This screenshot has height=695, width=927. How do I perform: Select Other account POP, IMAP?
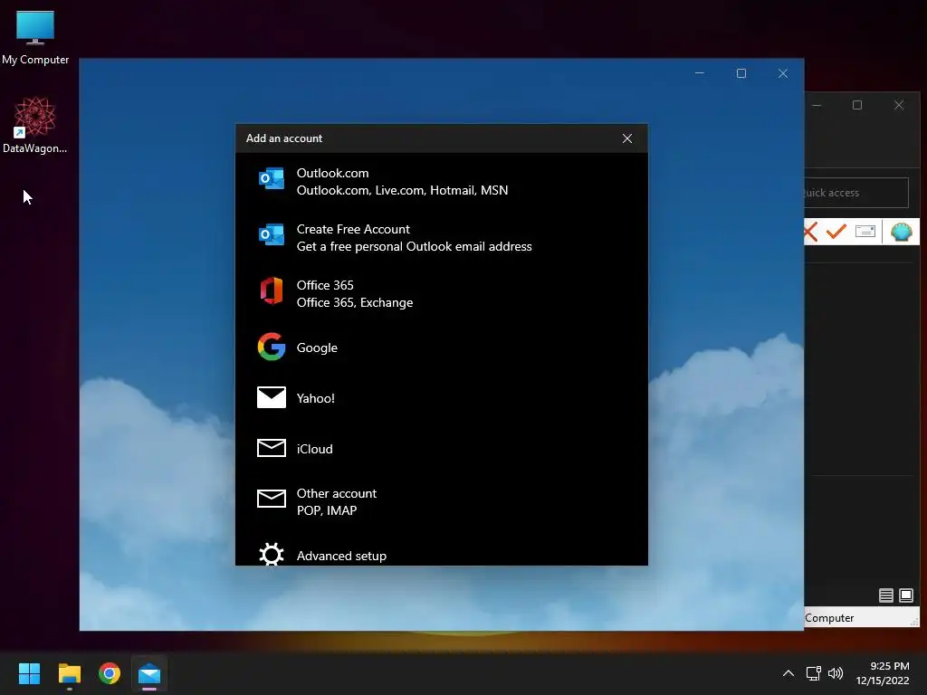[442, 501]
